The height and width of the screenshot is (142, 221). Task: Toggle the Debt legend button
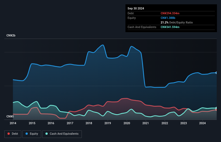[x=13, y=134]
